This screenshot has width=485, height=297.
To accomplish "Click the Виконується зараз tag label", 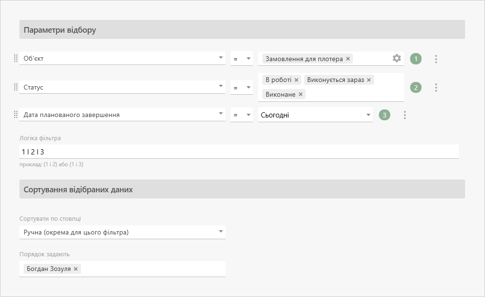I will [x=335, y=80].
